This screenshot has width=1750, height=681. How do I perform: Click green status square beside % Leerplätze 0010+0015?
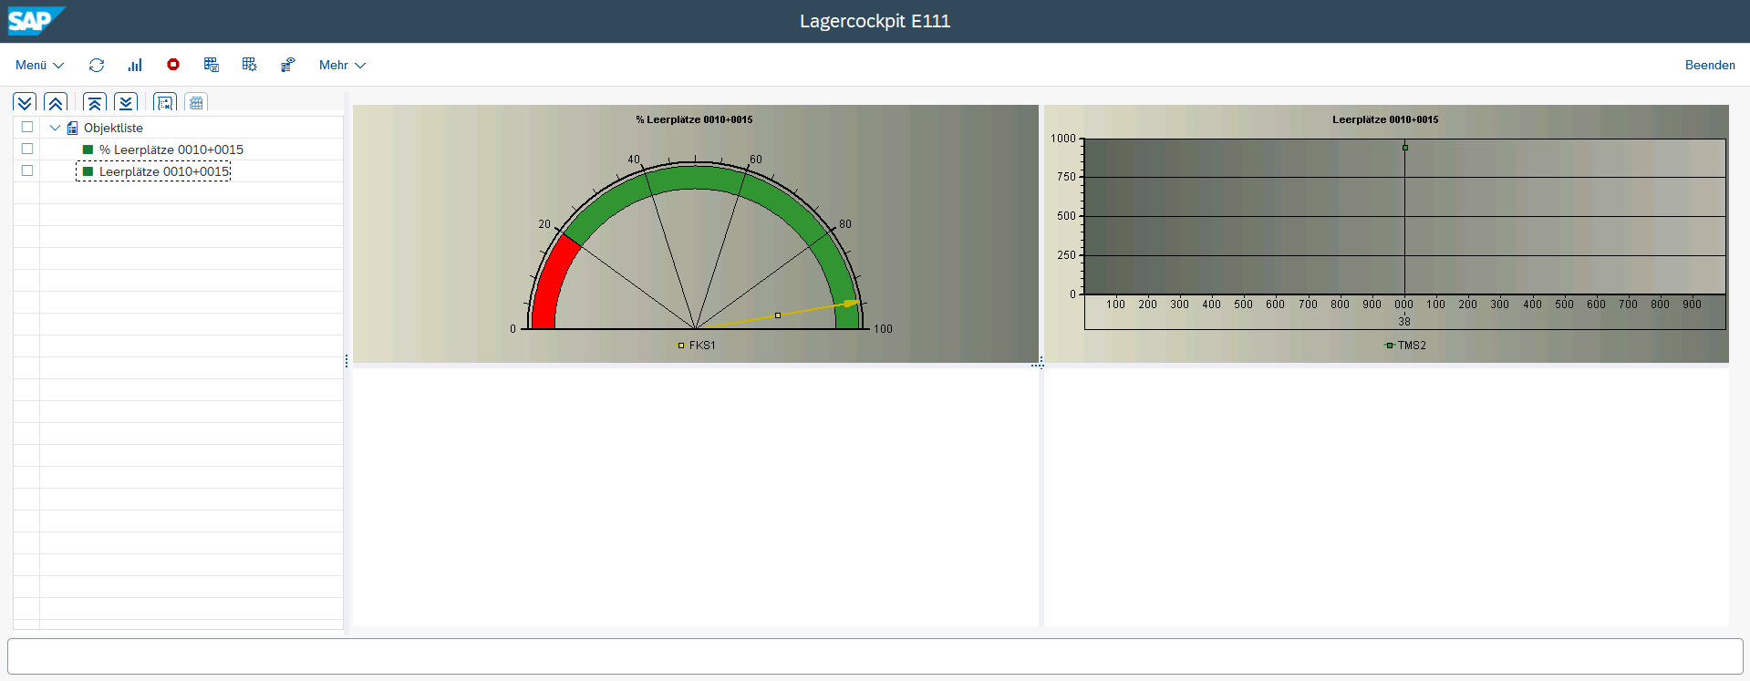pyautogui.click(x=88, y=150)
